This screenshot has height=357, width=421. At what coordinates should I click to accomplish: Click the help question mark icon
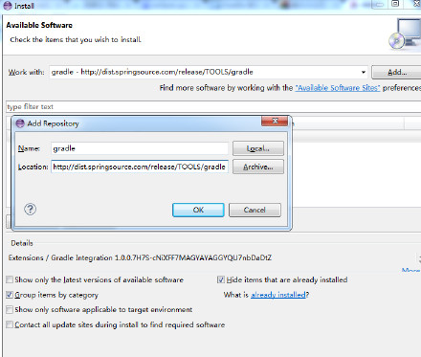[x=31, y=210]
